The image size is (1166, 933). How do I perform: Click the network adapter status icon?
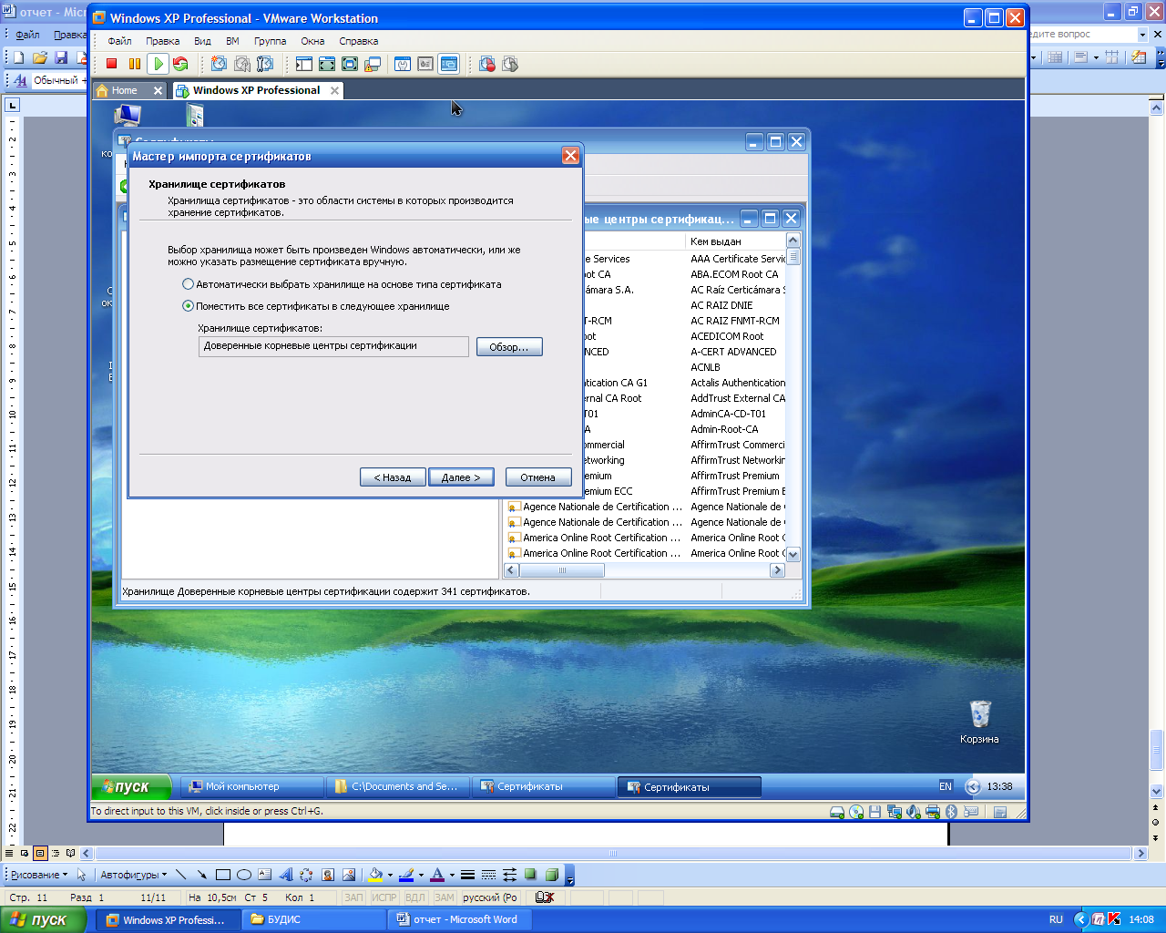pyautogui.click(x=894, y=812)
